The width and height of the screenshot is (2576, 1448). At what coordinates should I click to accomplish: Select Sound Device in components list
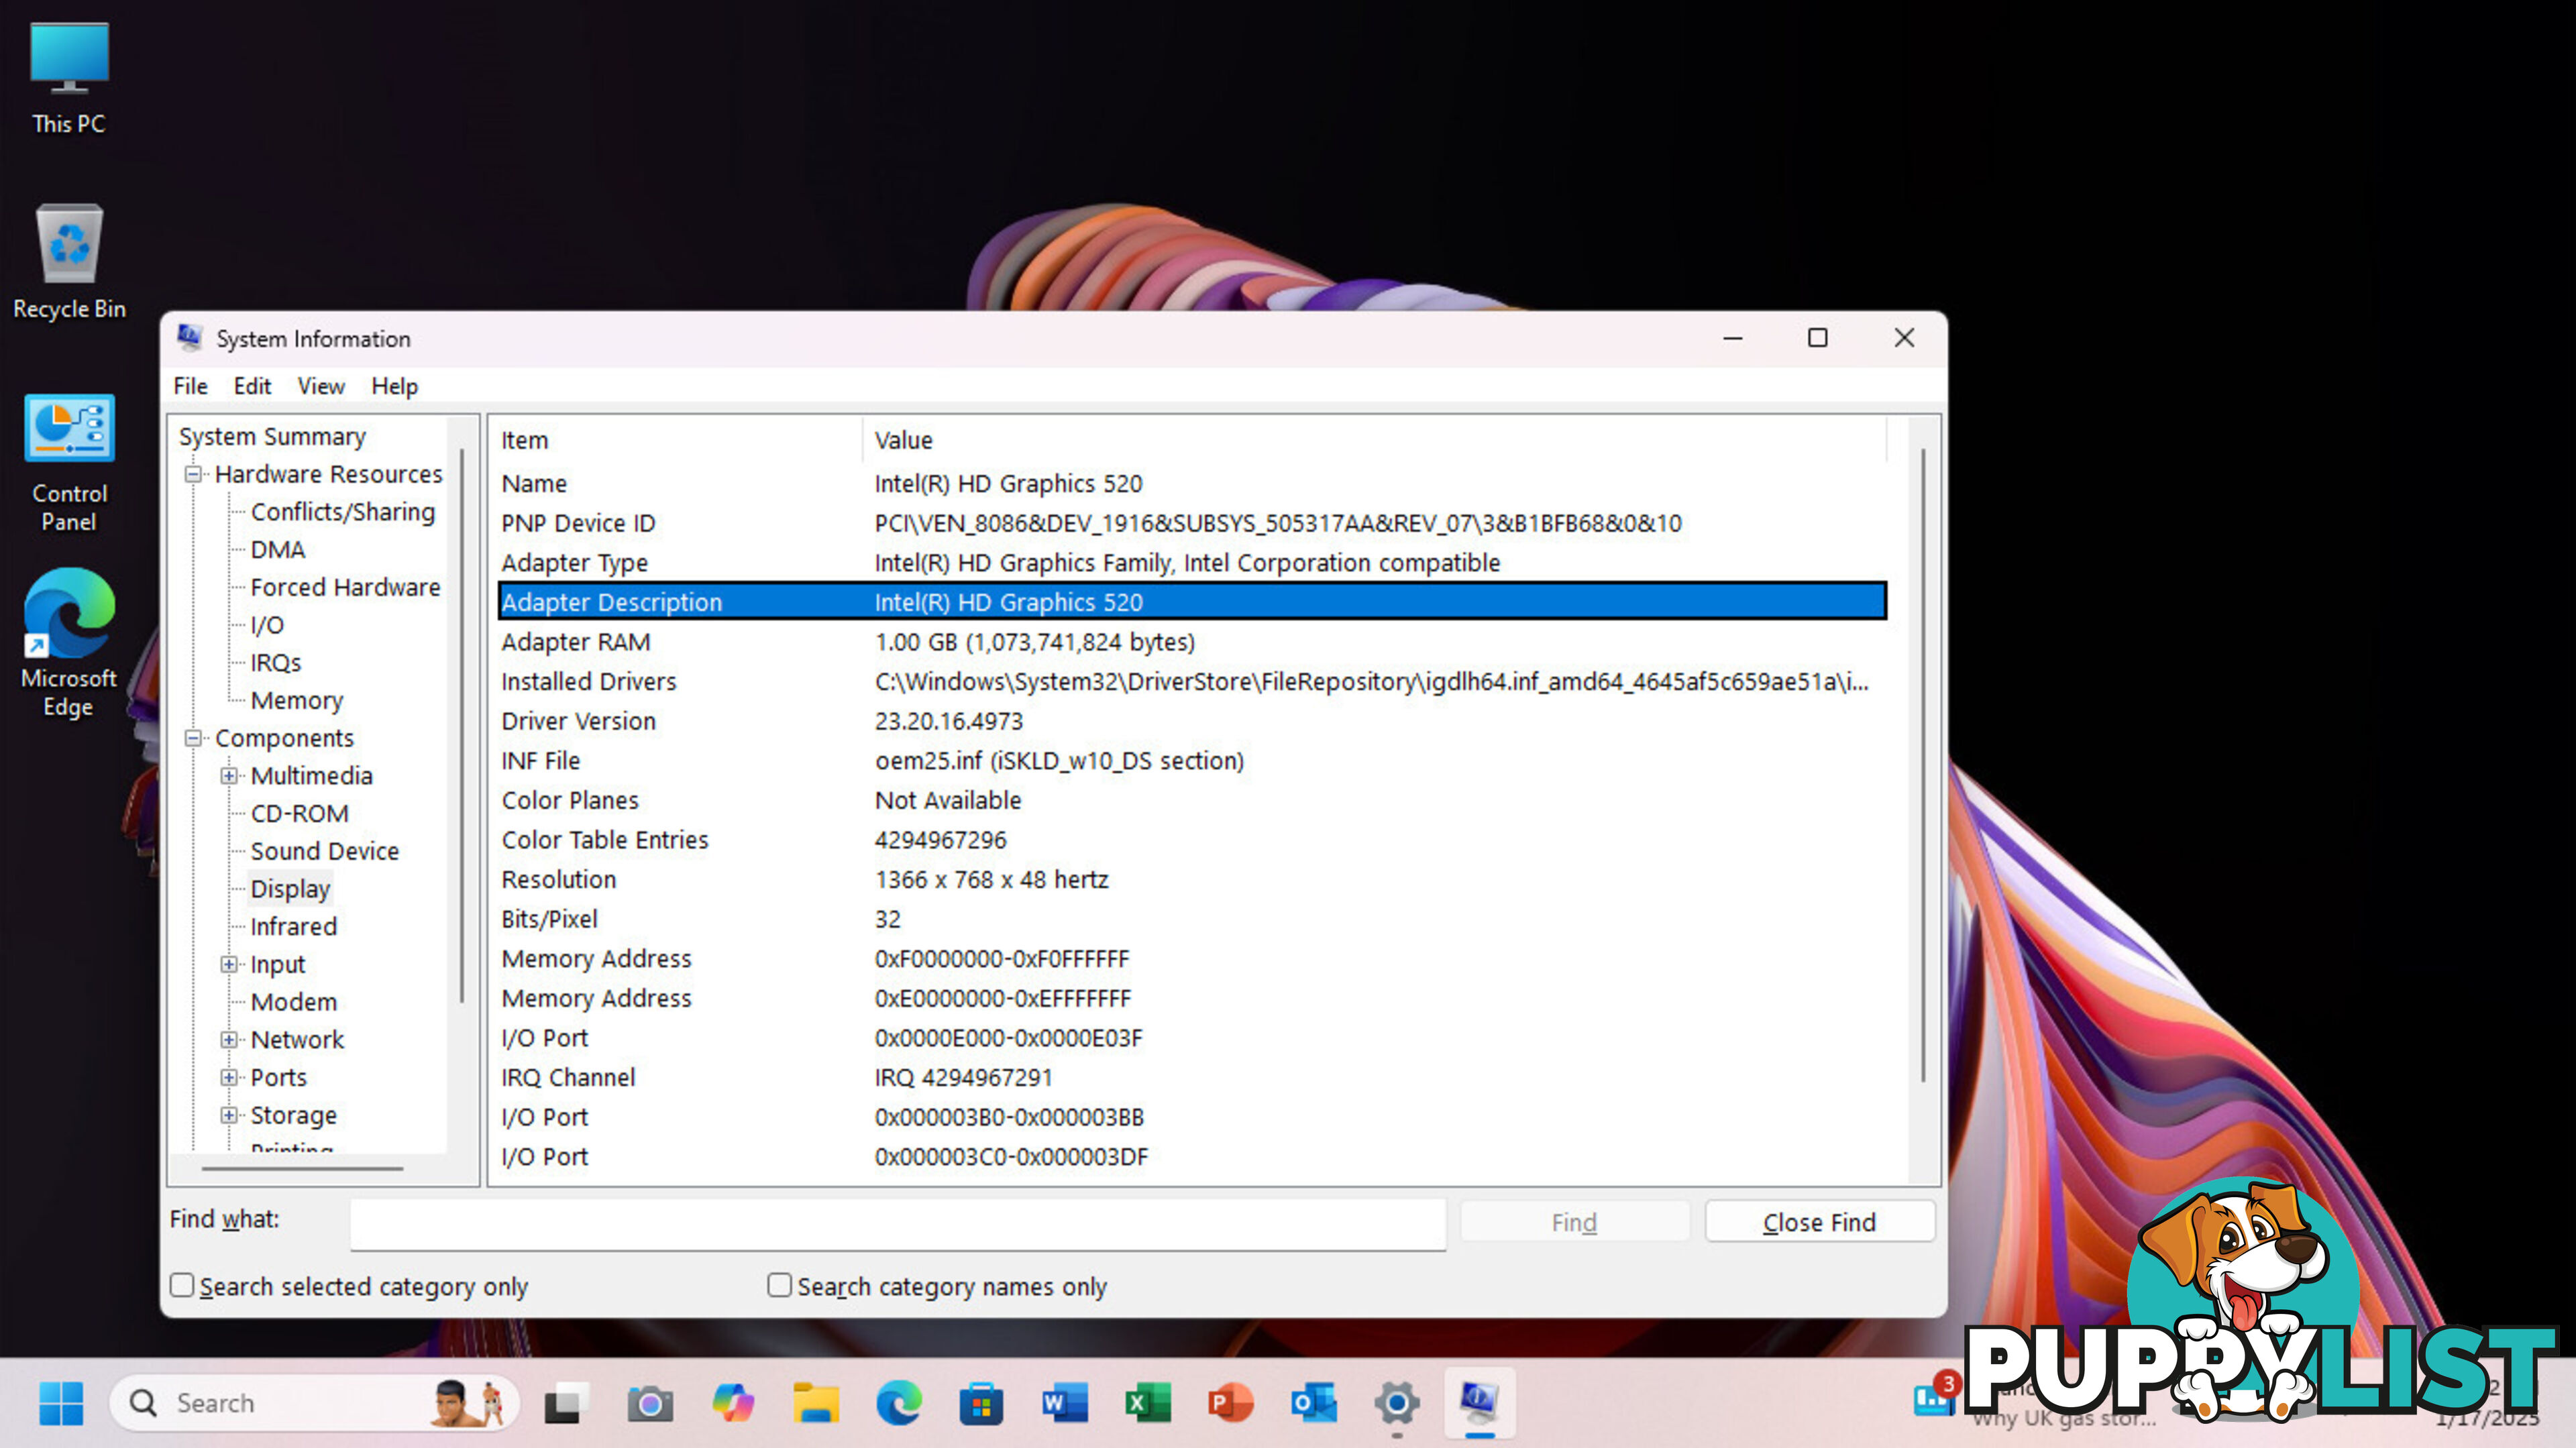pos(324,850)
